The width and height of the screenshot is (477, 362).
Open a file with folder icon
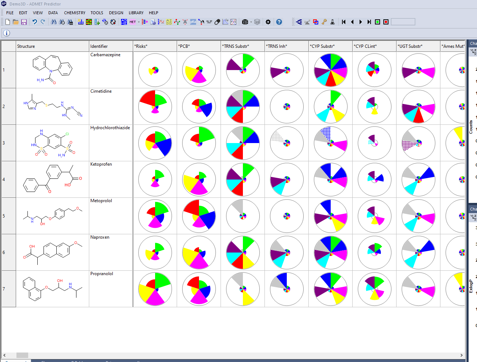tap(16, 22)
